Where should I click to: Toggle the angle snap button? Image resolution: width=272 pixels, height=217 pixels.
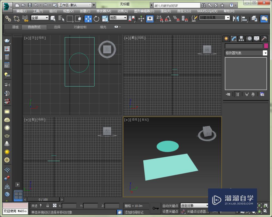tap(168, 18)
